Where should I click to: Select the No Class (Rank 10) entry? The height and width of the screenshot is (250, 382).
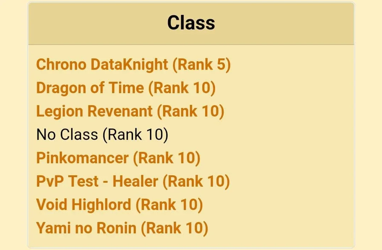(x=102, y=135)
